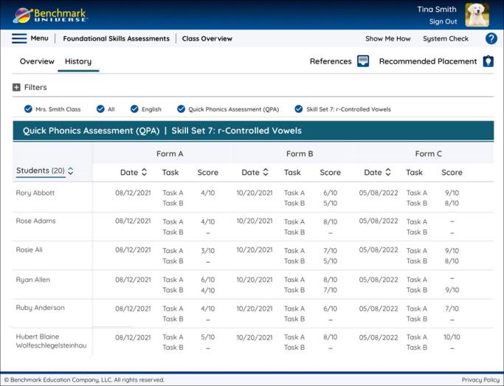This screenshot has width=504, height=386.
Task: Select student Rosie Ali
Action: click(x=30, y=249)
